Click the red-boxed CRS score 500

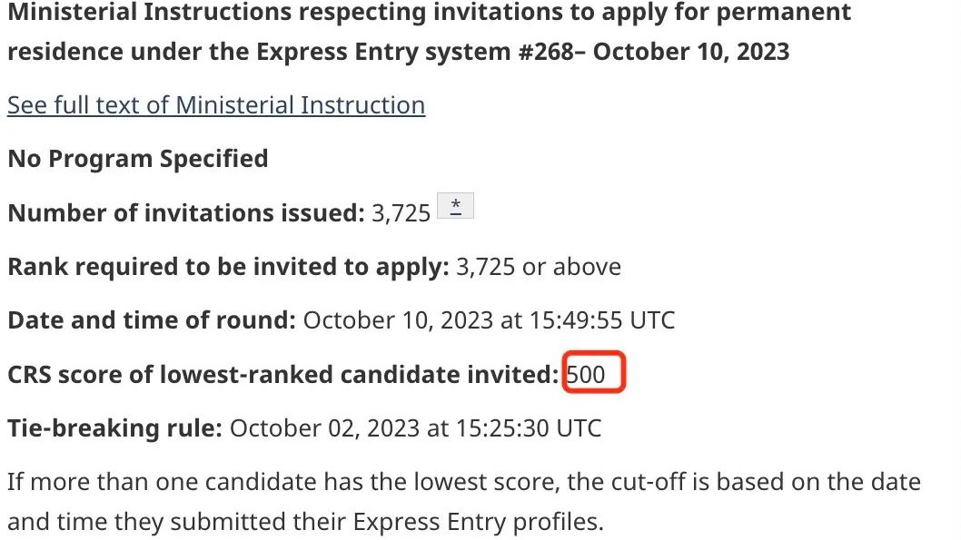click(x=586, y=374)
